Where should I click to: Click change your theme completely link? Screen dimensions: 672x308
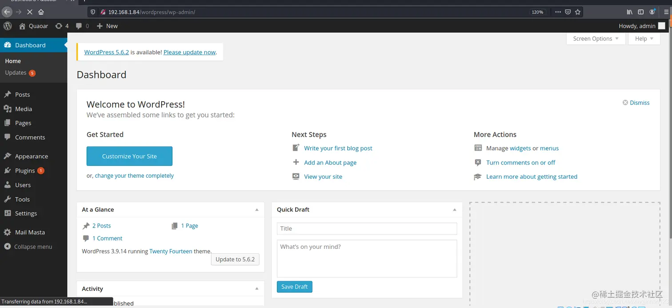coord(134,176)
